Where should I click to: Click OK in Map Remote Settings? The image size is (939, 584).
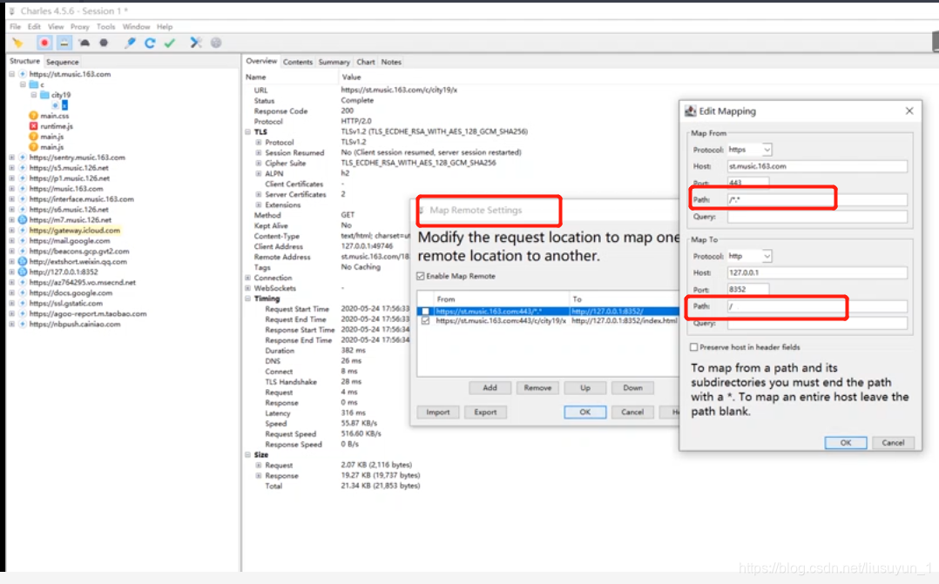(x=585, y=413)
